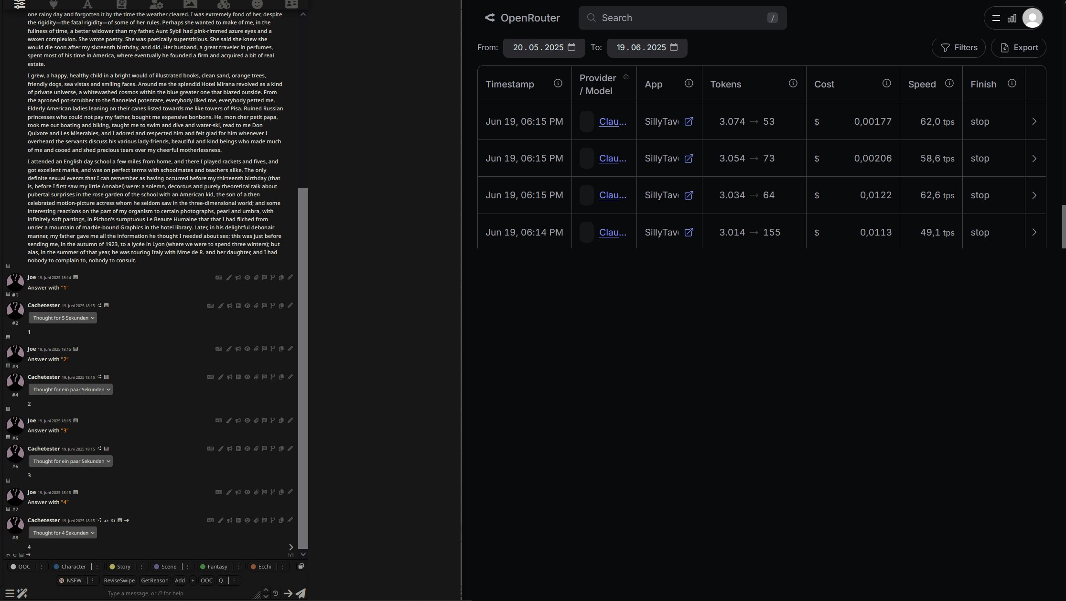Expand reasoning block on message #6
The width and height of the screenshot is (1066, 601).
71,461
